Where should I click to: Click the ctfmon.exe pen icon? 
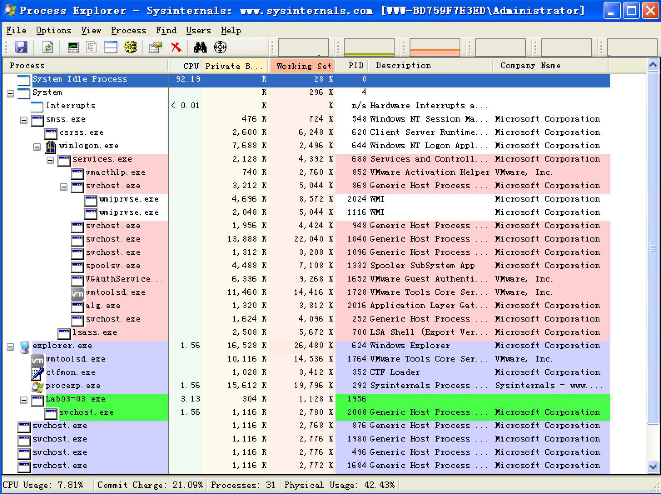(37, 373)
